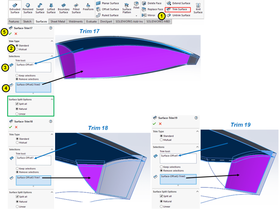Image resolution: width=279 pixels, height=209 pixels.
Task: Collapse Surface Split Options in Surface-Trim17
Action: point(52,99)
